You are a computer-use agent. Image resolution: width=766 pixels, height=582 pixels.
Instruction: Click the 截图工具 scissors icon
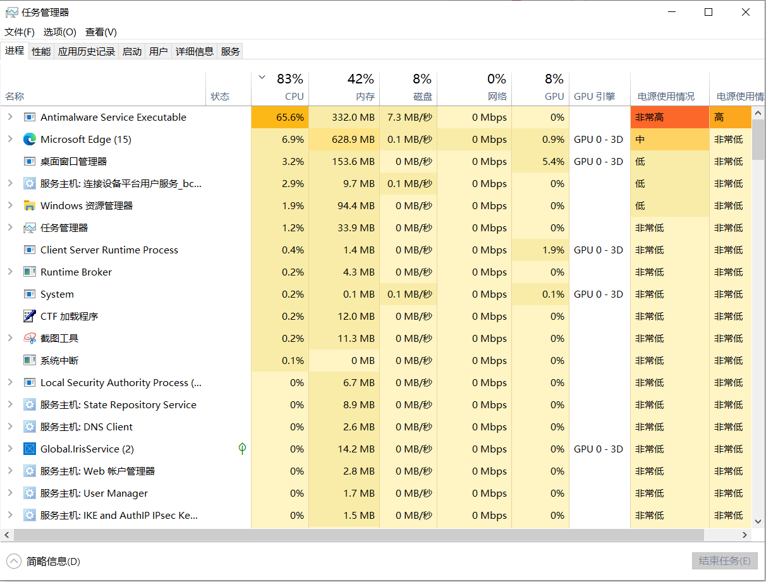(29, 338)
